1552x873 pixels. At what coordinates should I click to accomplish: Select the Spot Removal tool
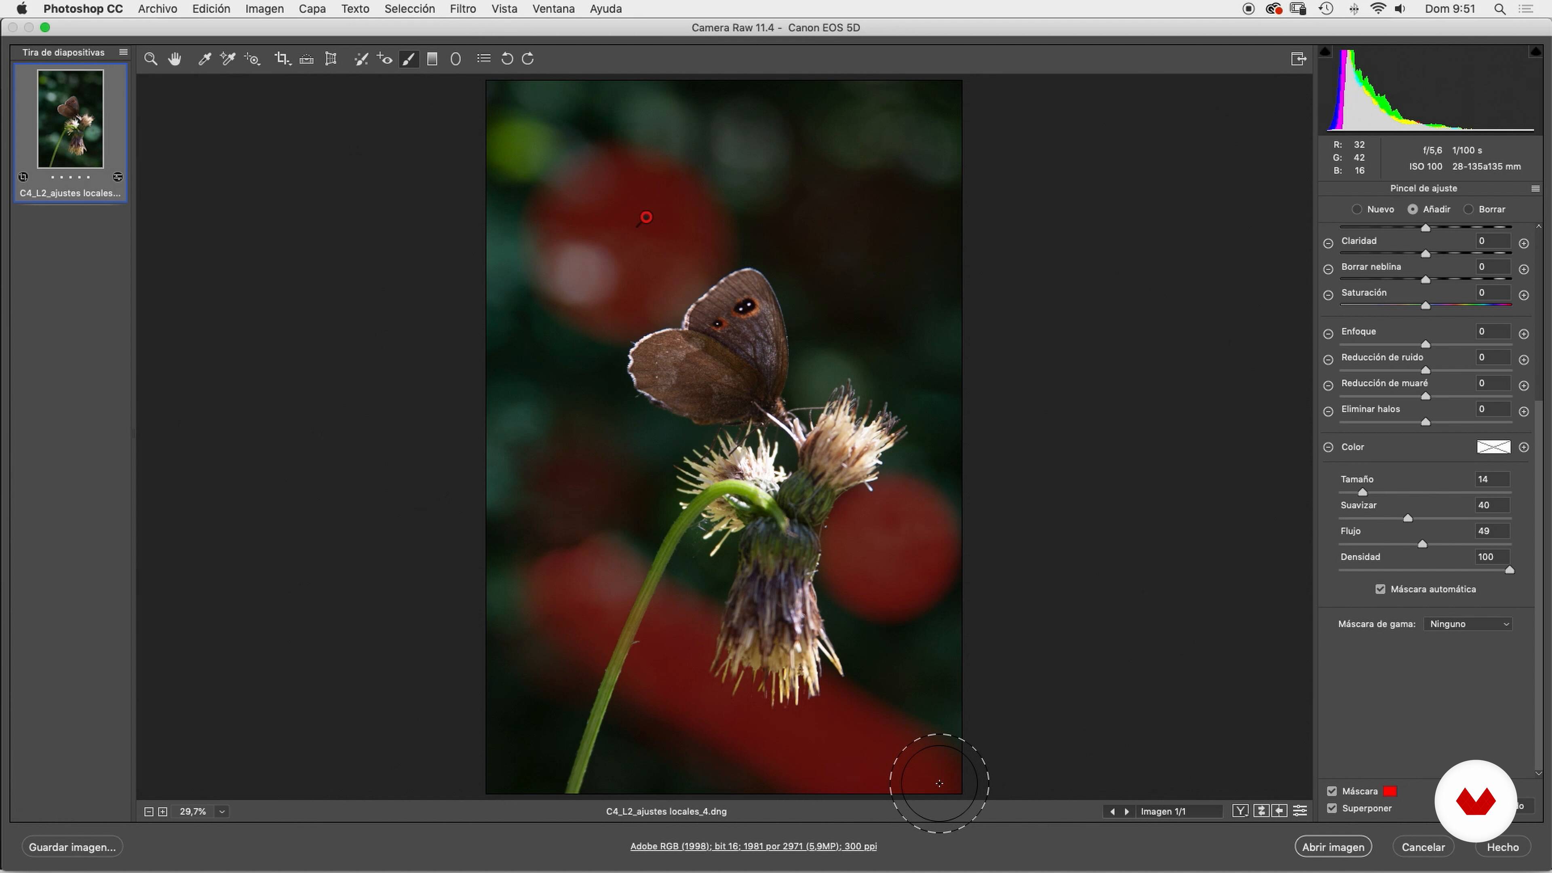point(361,59)
